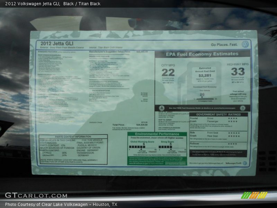Viewport: 277px width, 208px height.
Task: Click the colored stripes logo in the corner
Action: click(x=254, y=195)
